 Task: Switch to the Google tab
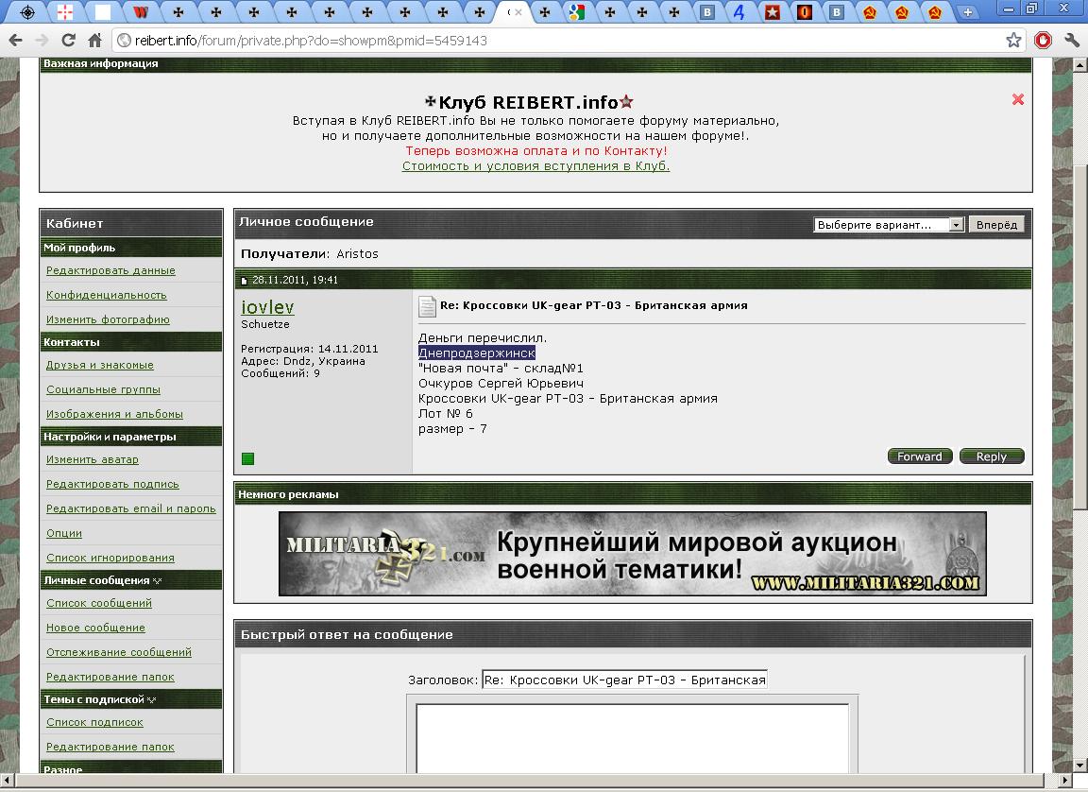coord(576,12)
